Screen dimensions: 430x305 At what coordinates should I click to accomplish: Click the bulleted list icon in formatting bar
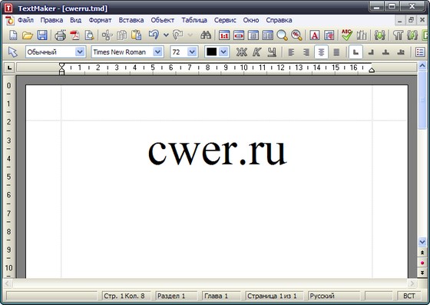(420, 51)
